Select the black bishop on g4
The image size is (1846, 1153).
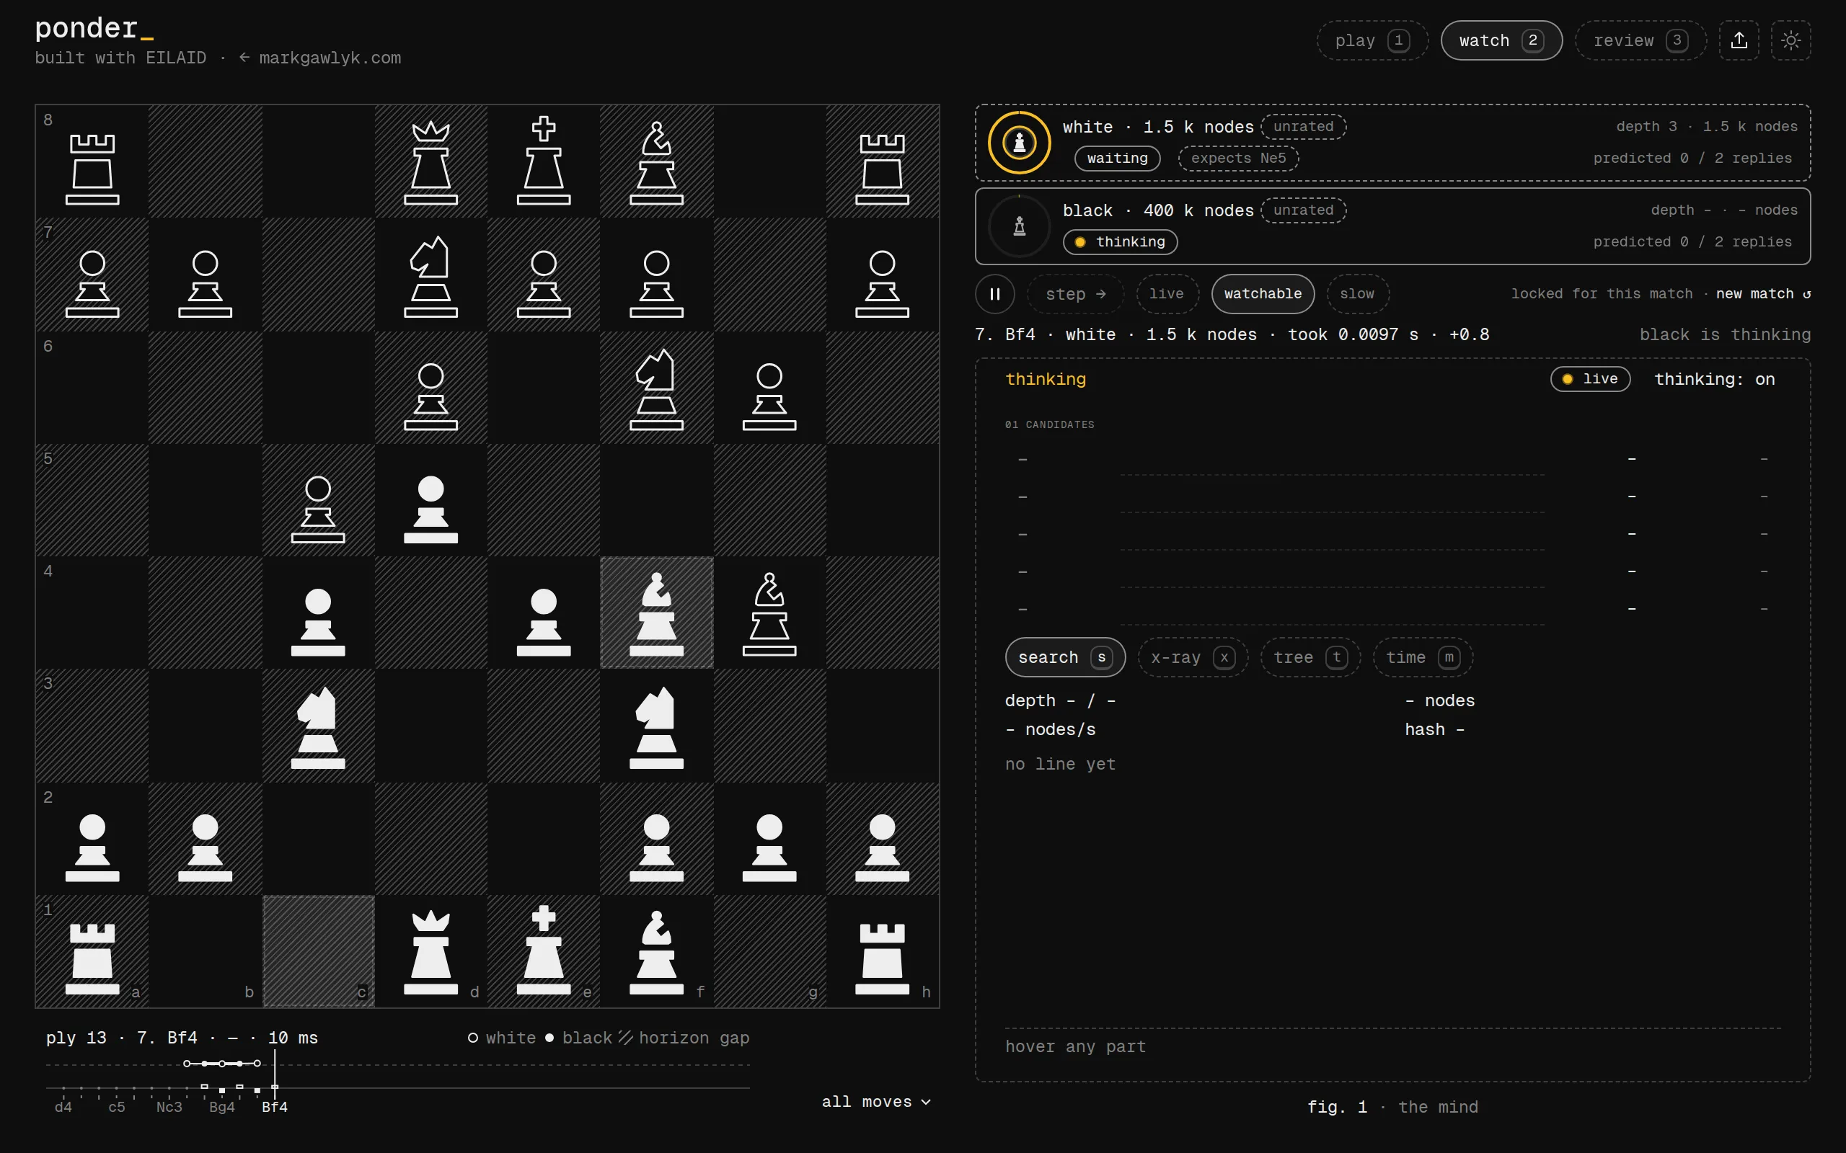[769, 614]
